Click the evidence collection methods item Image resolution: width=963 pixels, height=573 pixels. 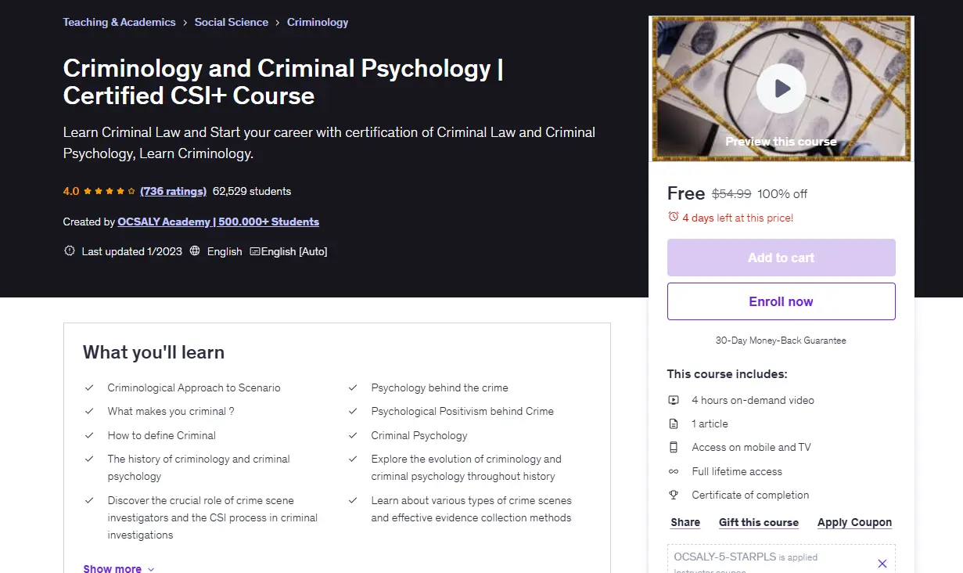click(x=471, y=509)
